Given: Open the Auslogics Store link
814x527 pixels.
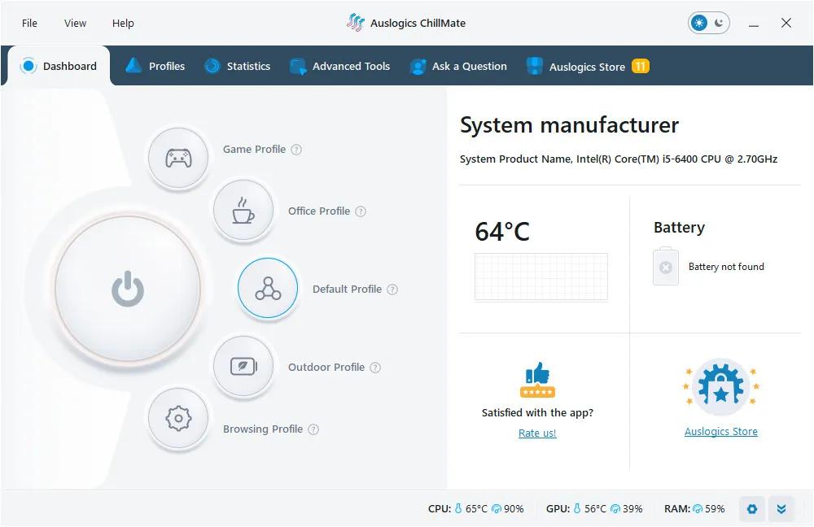Looking at the screenshot, I should pyautogui.click(x=721, y=432).
